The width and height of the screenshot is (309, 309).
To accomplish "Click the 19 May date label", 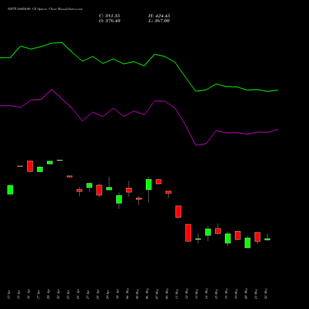I will tap(236, 294).
